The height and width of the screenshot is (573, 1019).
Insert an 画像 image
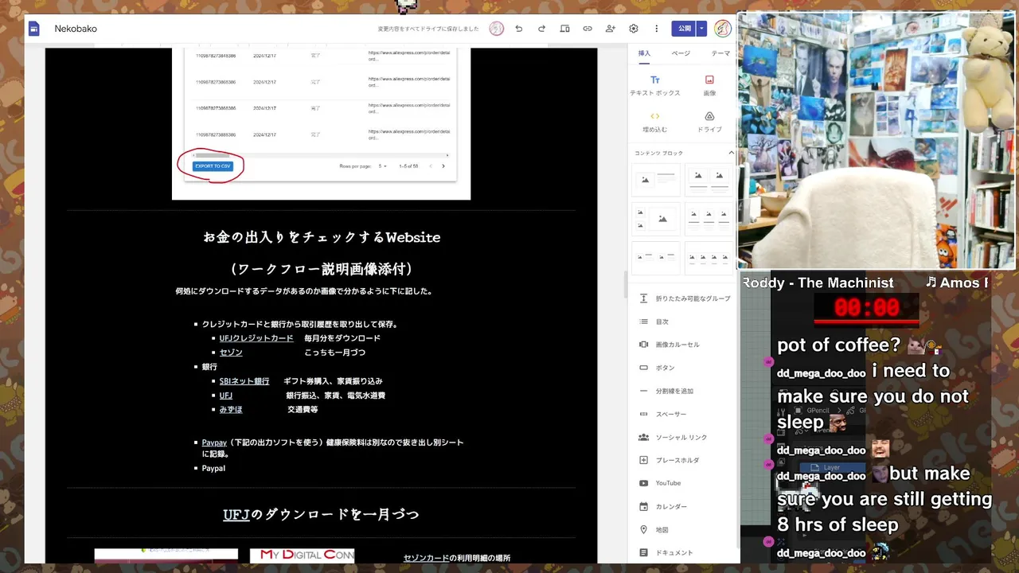point(709,86)
